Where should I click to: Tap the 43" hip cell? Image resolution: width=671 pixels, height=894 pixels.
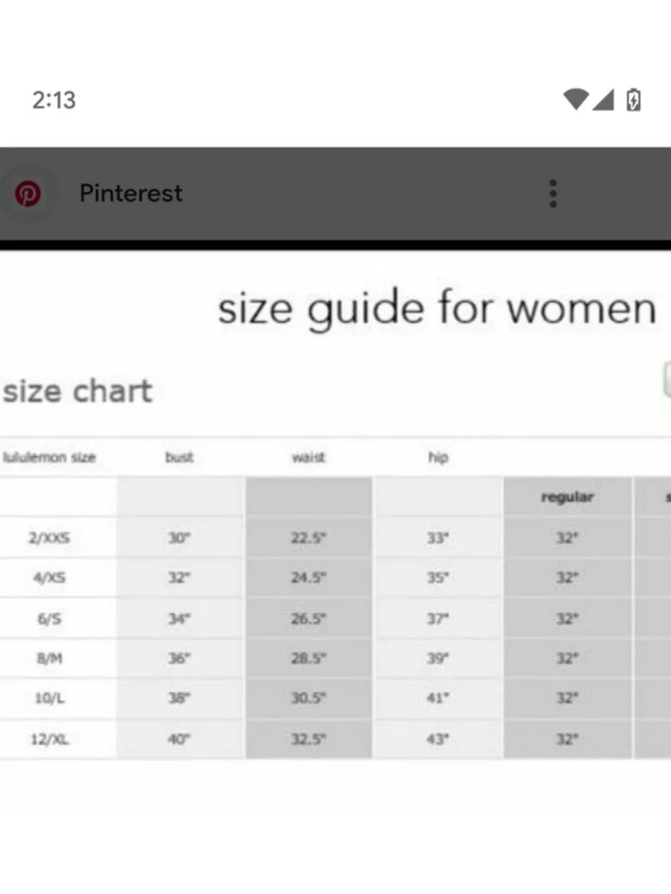pos(438,739)
